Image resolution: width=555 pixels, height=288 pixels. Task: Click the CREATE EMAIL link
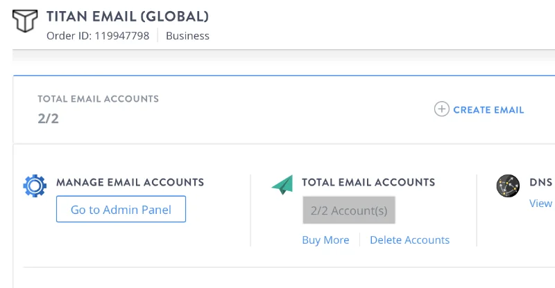pos(488,110)
